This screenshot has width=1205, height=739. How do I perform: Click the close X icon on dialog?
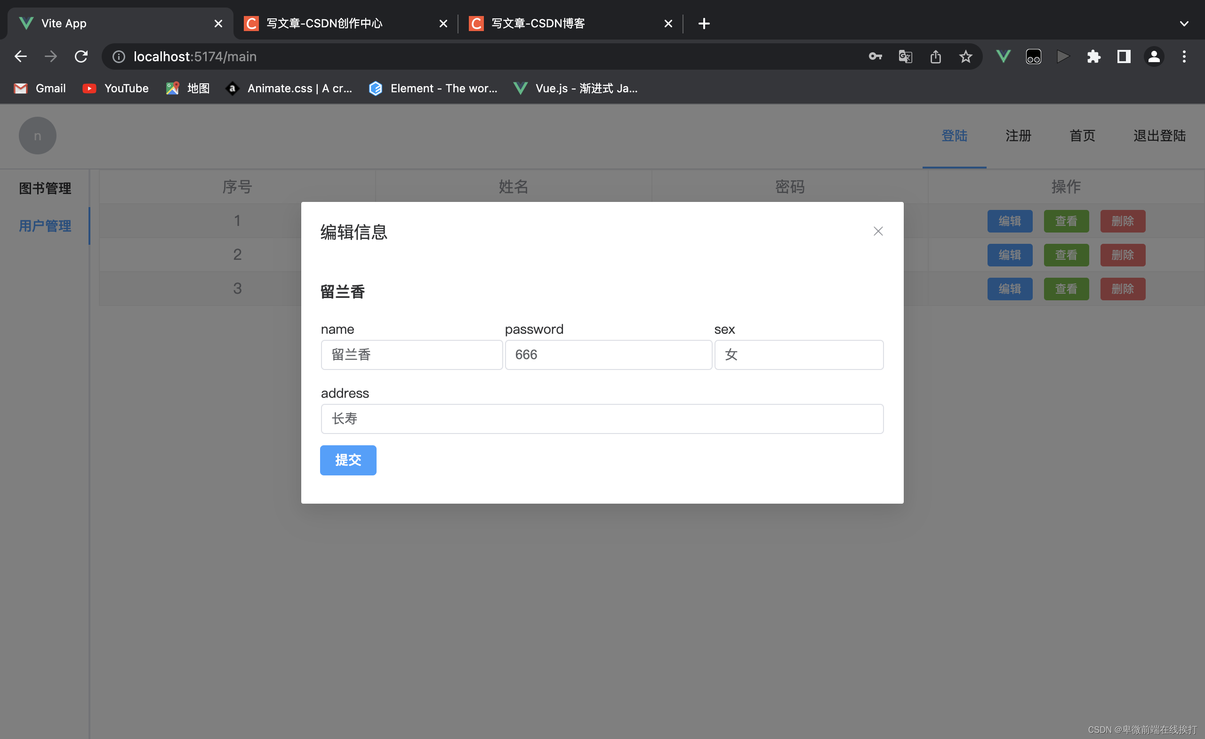point(877,231)
